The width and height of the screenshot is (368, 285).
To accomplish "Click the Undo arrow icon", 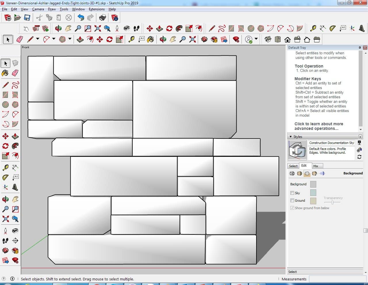I will click(81, 18).
